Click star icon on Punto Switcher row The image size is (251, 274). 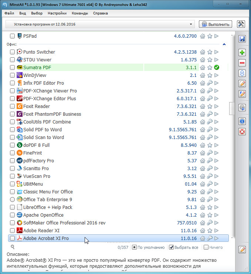click(210, 52)
